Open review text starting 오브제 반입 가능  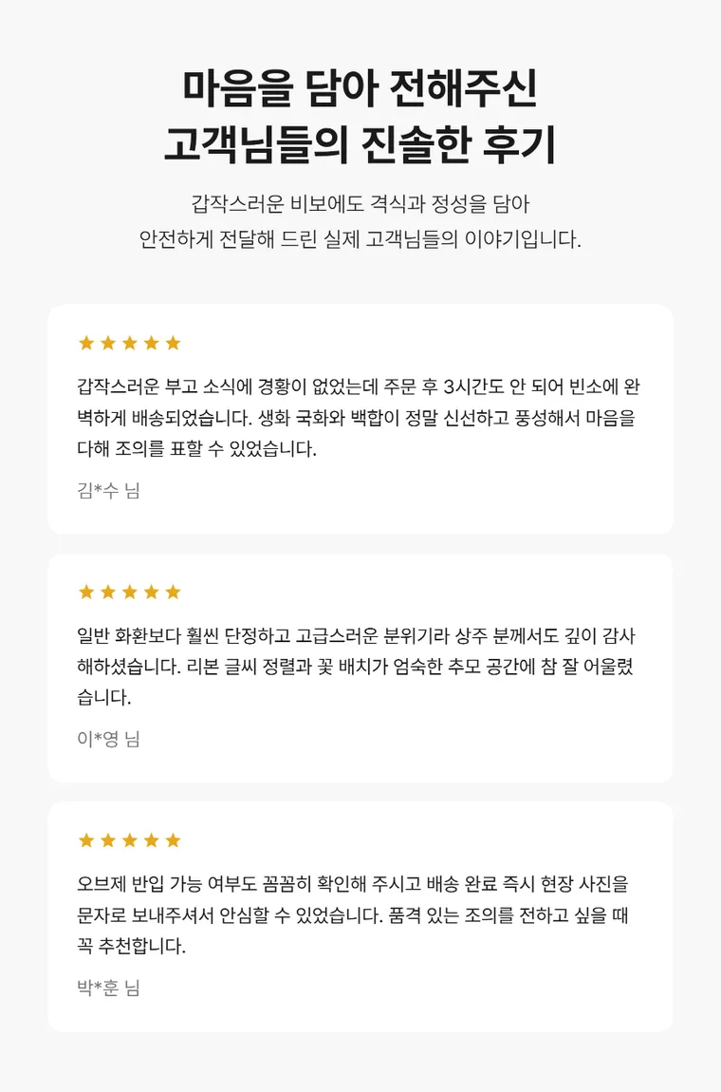[354, 914]
